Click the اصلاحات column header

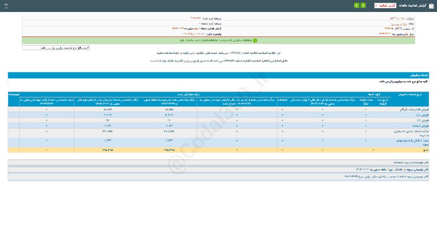pyautogui.click(x=282, y=102)
